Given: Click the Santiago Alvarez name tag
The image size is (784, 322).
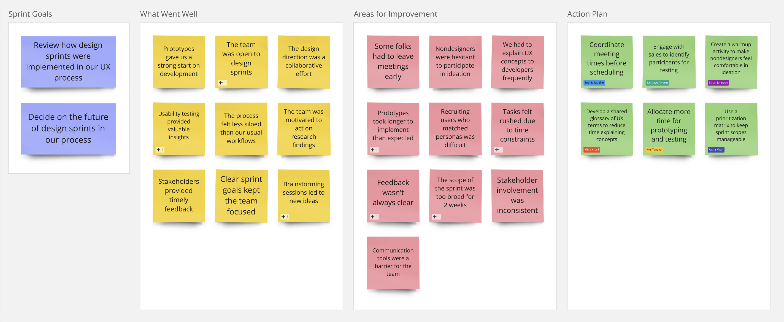Looking at the screenshot, I should pyautogui.click(x=657, y=82).
